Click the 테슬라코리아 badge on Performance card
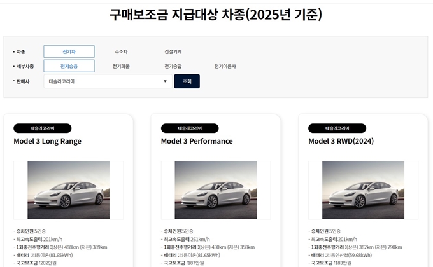Screen dimensions: 433x267 click(190, 128)
